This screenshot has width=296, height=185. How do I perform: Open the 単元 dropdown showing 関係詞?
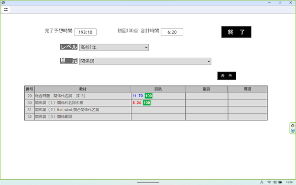(145, 61)
